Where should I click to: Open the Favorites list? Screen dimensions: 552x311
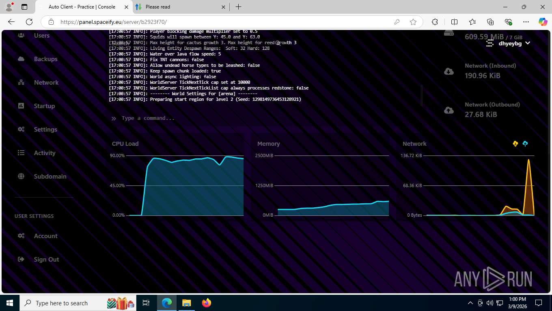(472, 22)
